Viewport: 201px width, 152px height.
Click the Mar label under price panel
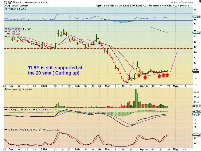coord(107,86)
